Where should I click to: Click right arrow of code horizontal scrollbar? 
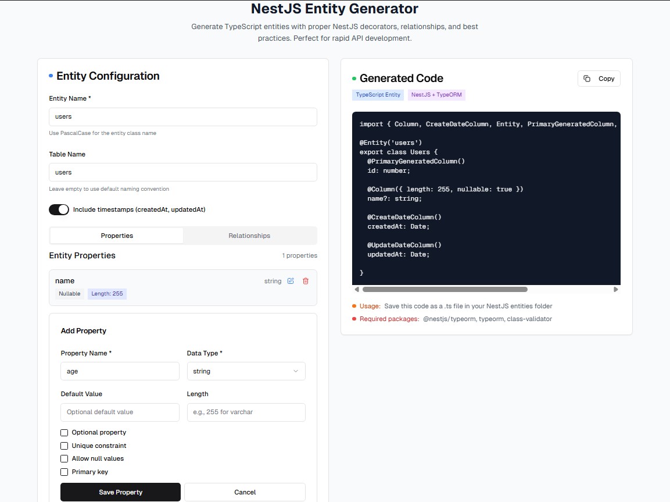(616, 290)
